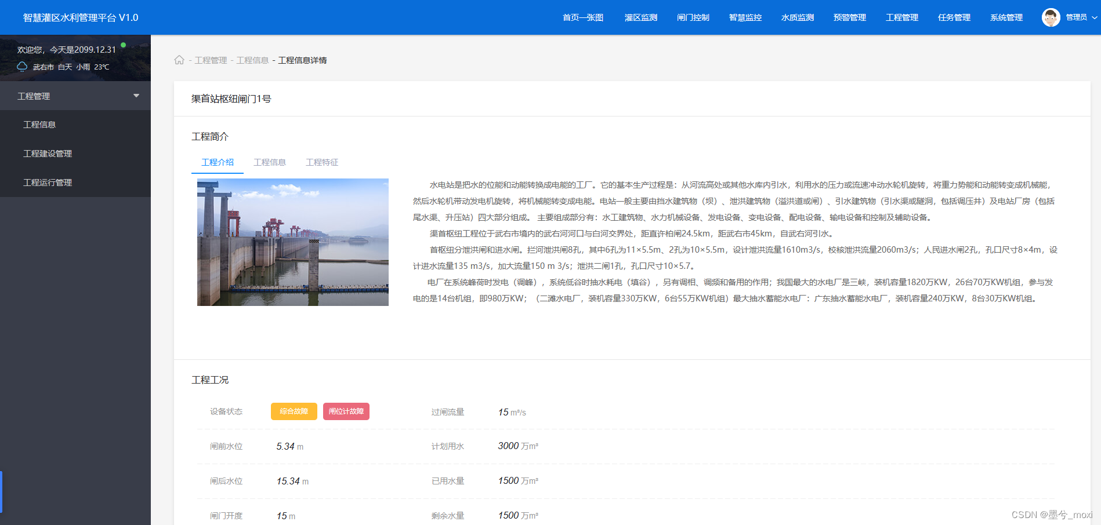1101x525 pixels.
Task: Click the administrator avatar image
Action: [x=1050, y=17]
